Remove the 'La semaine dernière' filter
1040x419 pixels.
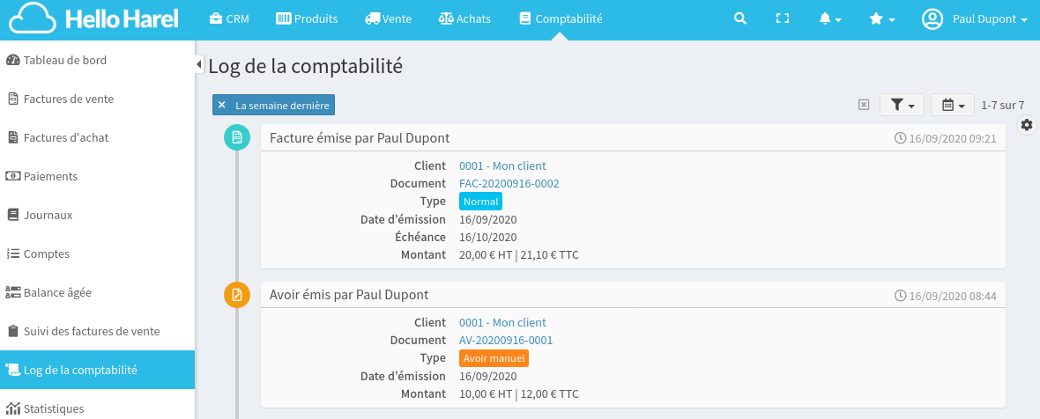coord(222,105)
